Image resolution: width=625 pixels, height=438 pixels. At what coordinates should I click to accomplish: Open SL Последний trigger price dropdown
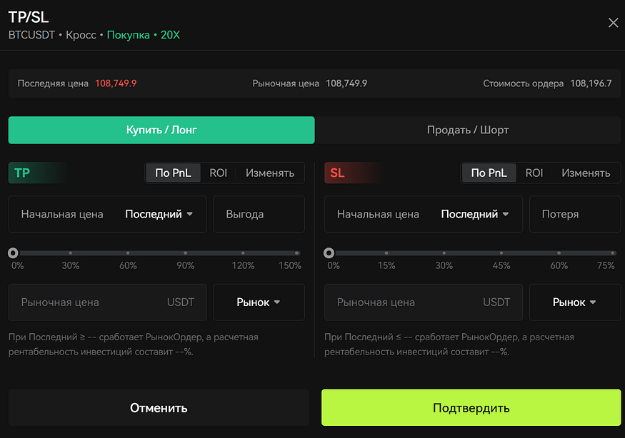pyautogui.click(x=475, y=214)
